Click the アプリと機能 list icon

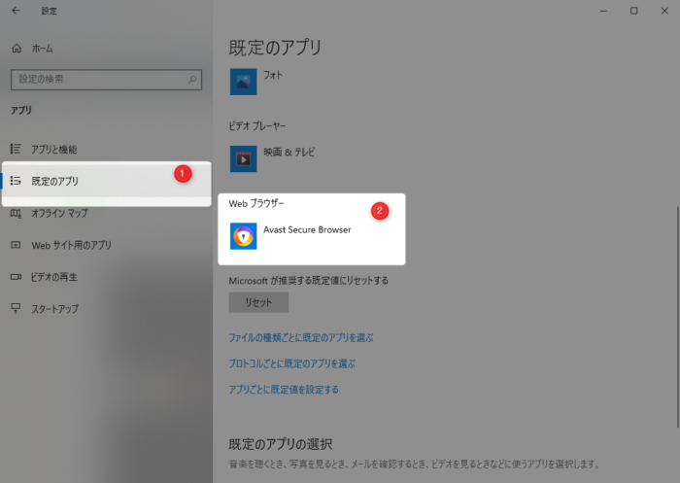click(x=16, y=149)
